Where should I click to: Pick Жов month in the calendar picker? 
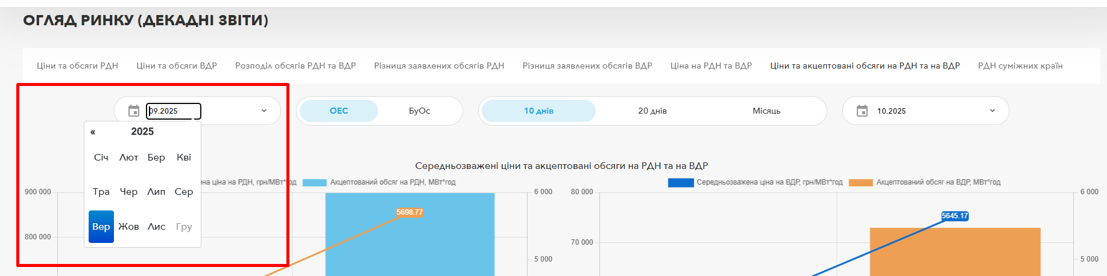pyautogui.click(x=128, y=227)
